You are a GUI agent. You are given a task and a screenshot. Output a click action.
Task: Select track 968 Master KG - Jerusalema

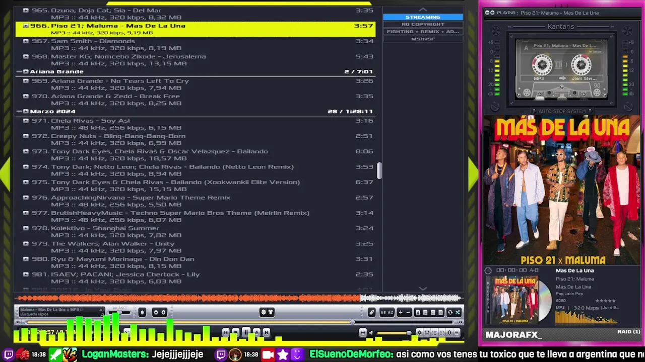(x=196, y=60)
